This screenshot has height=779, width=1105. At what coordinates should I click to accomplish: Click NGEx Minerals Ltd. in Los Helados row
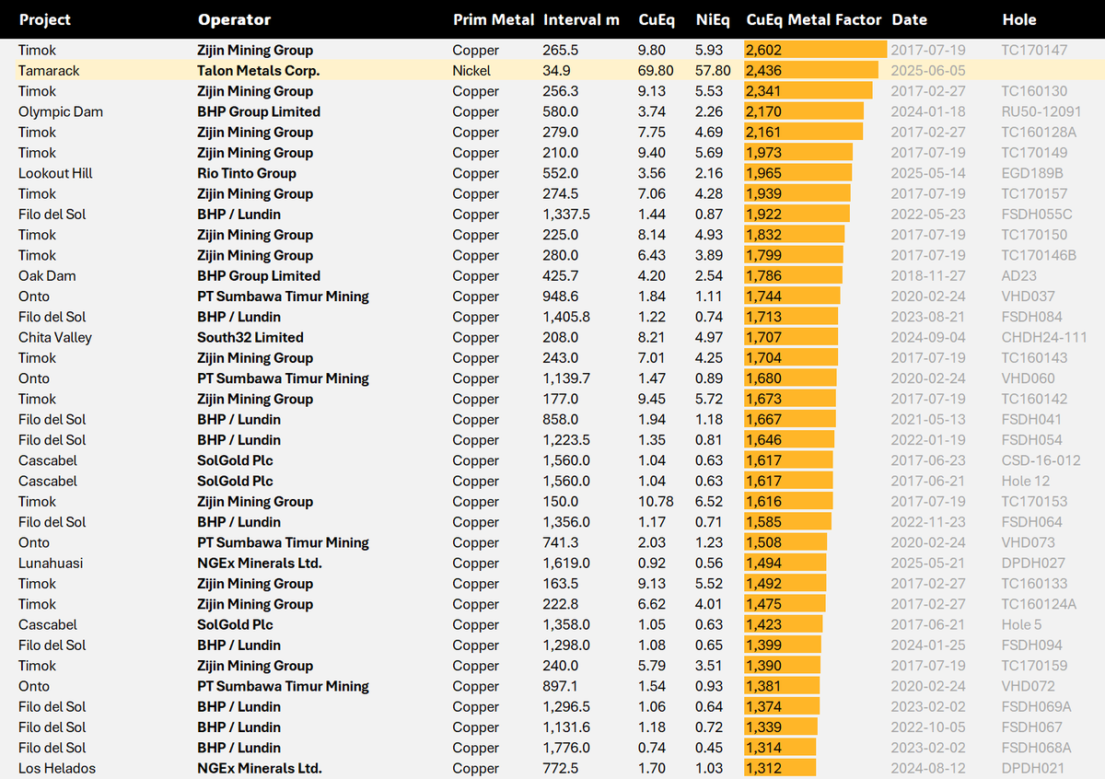[260, 768]
